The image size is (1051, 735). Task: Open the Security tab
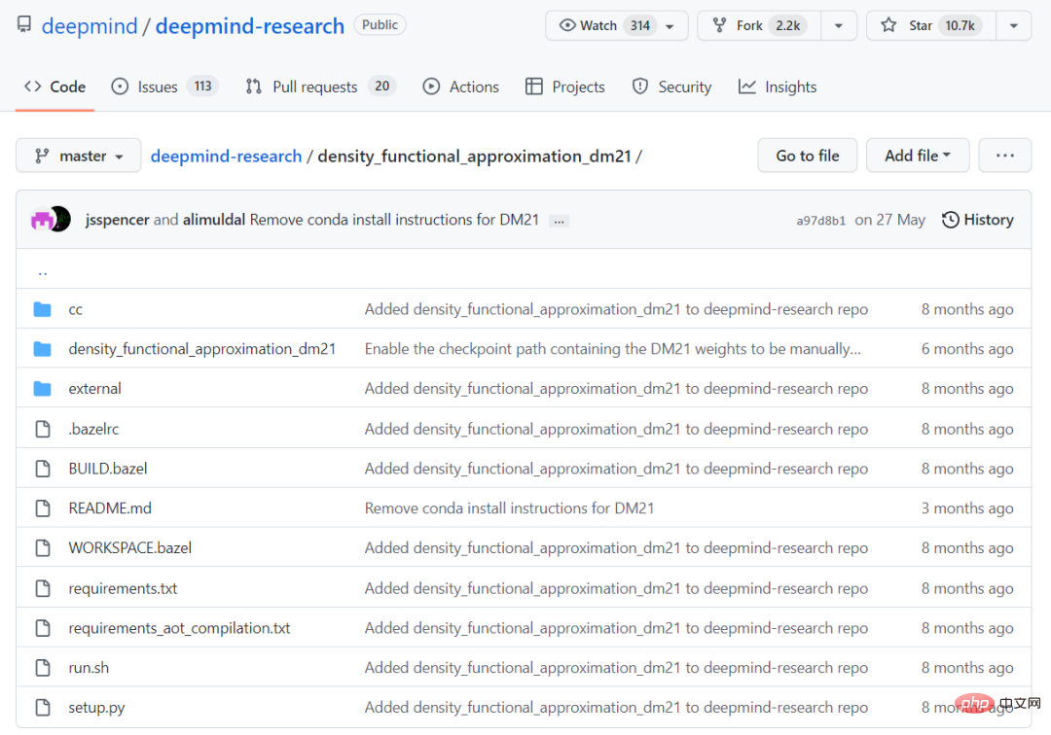[671, 87]
